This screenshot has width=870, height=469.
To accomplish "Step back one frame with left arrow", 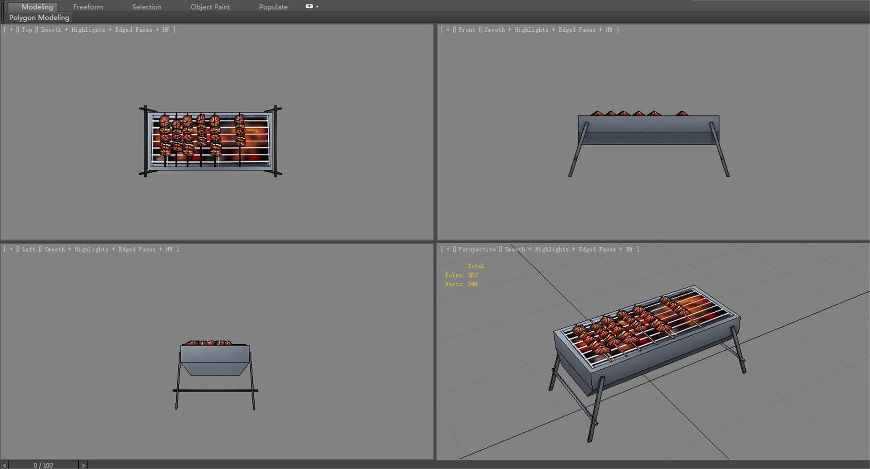I will tap(4, 465).
